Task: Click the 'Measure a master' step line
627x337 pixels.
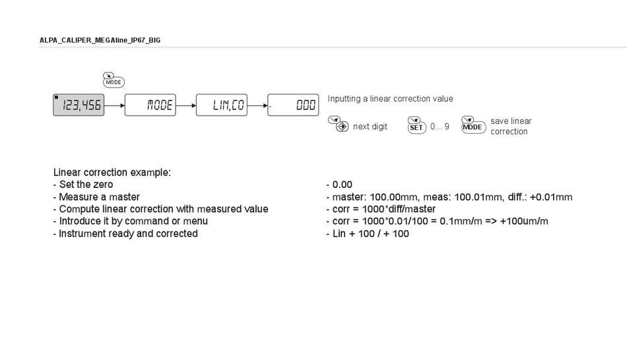Action: (96, 197)
